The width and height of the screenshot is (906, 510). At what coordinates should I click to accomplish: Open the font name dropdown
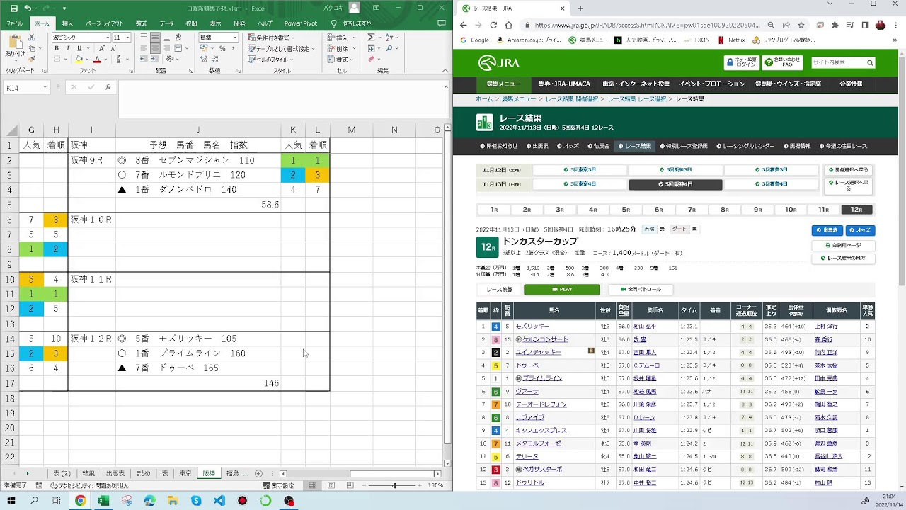(x=108, y=38)
